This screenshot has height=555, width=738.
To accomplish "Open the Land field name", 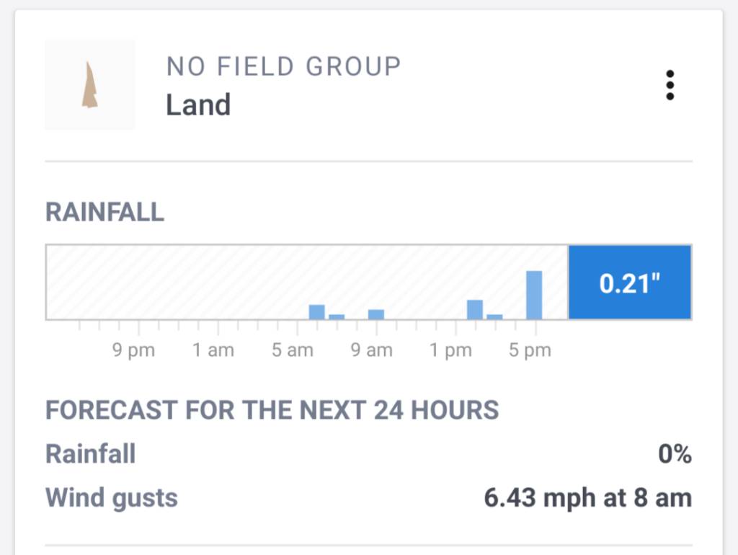I will [198, 105].
